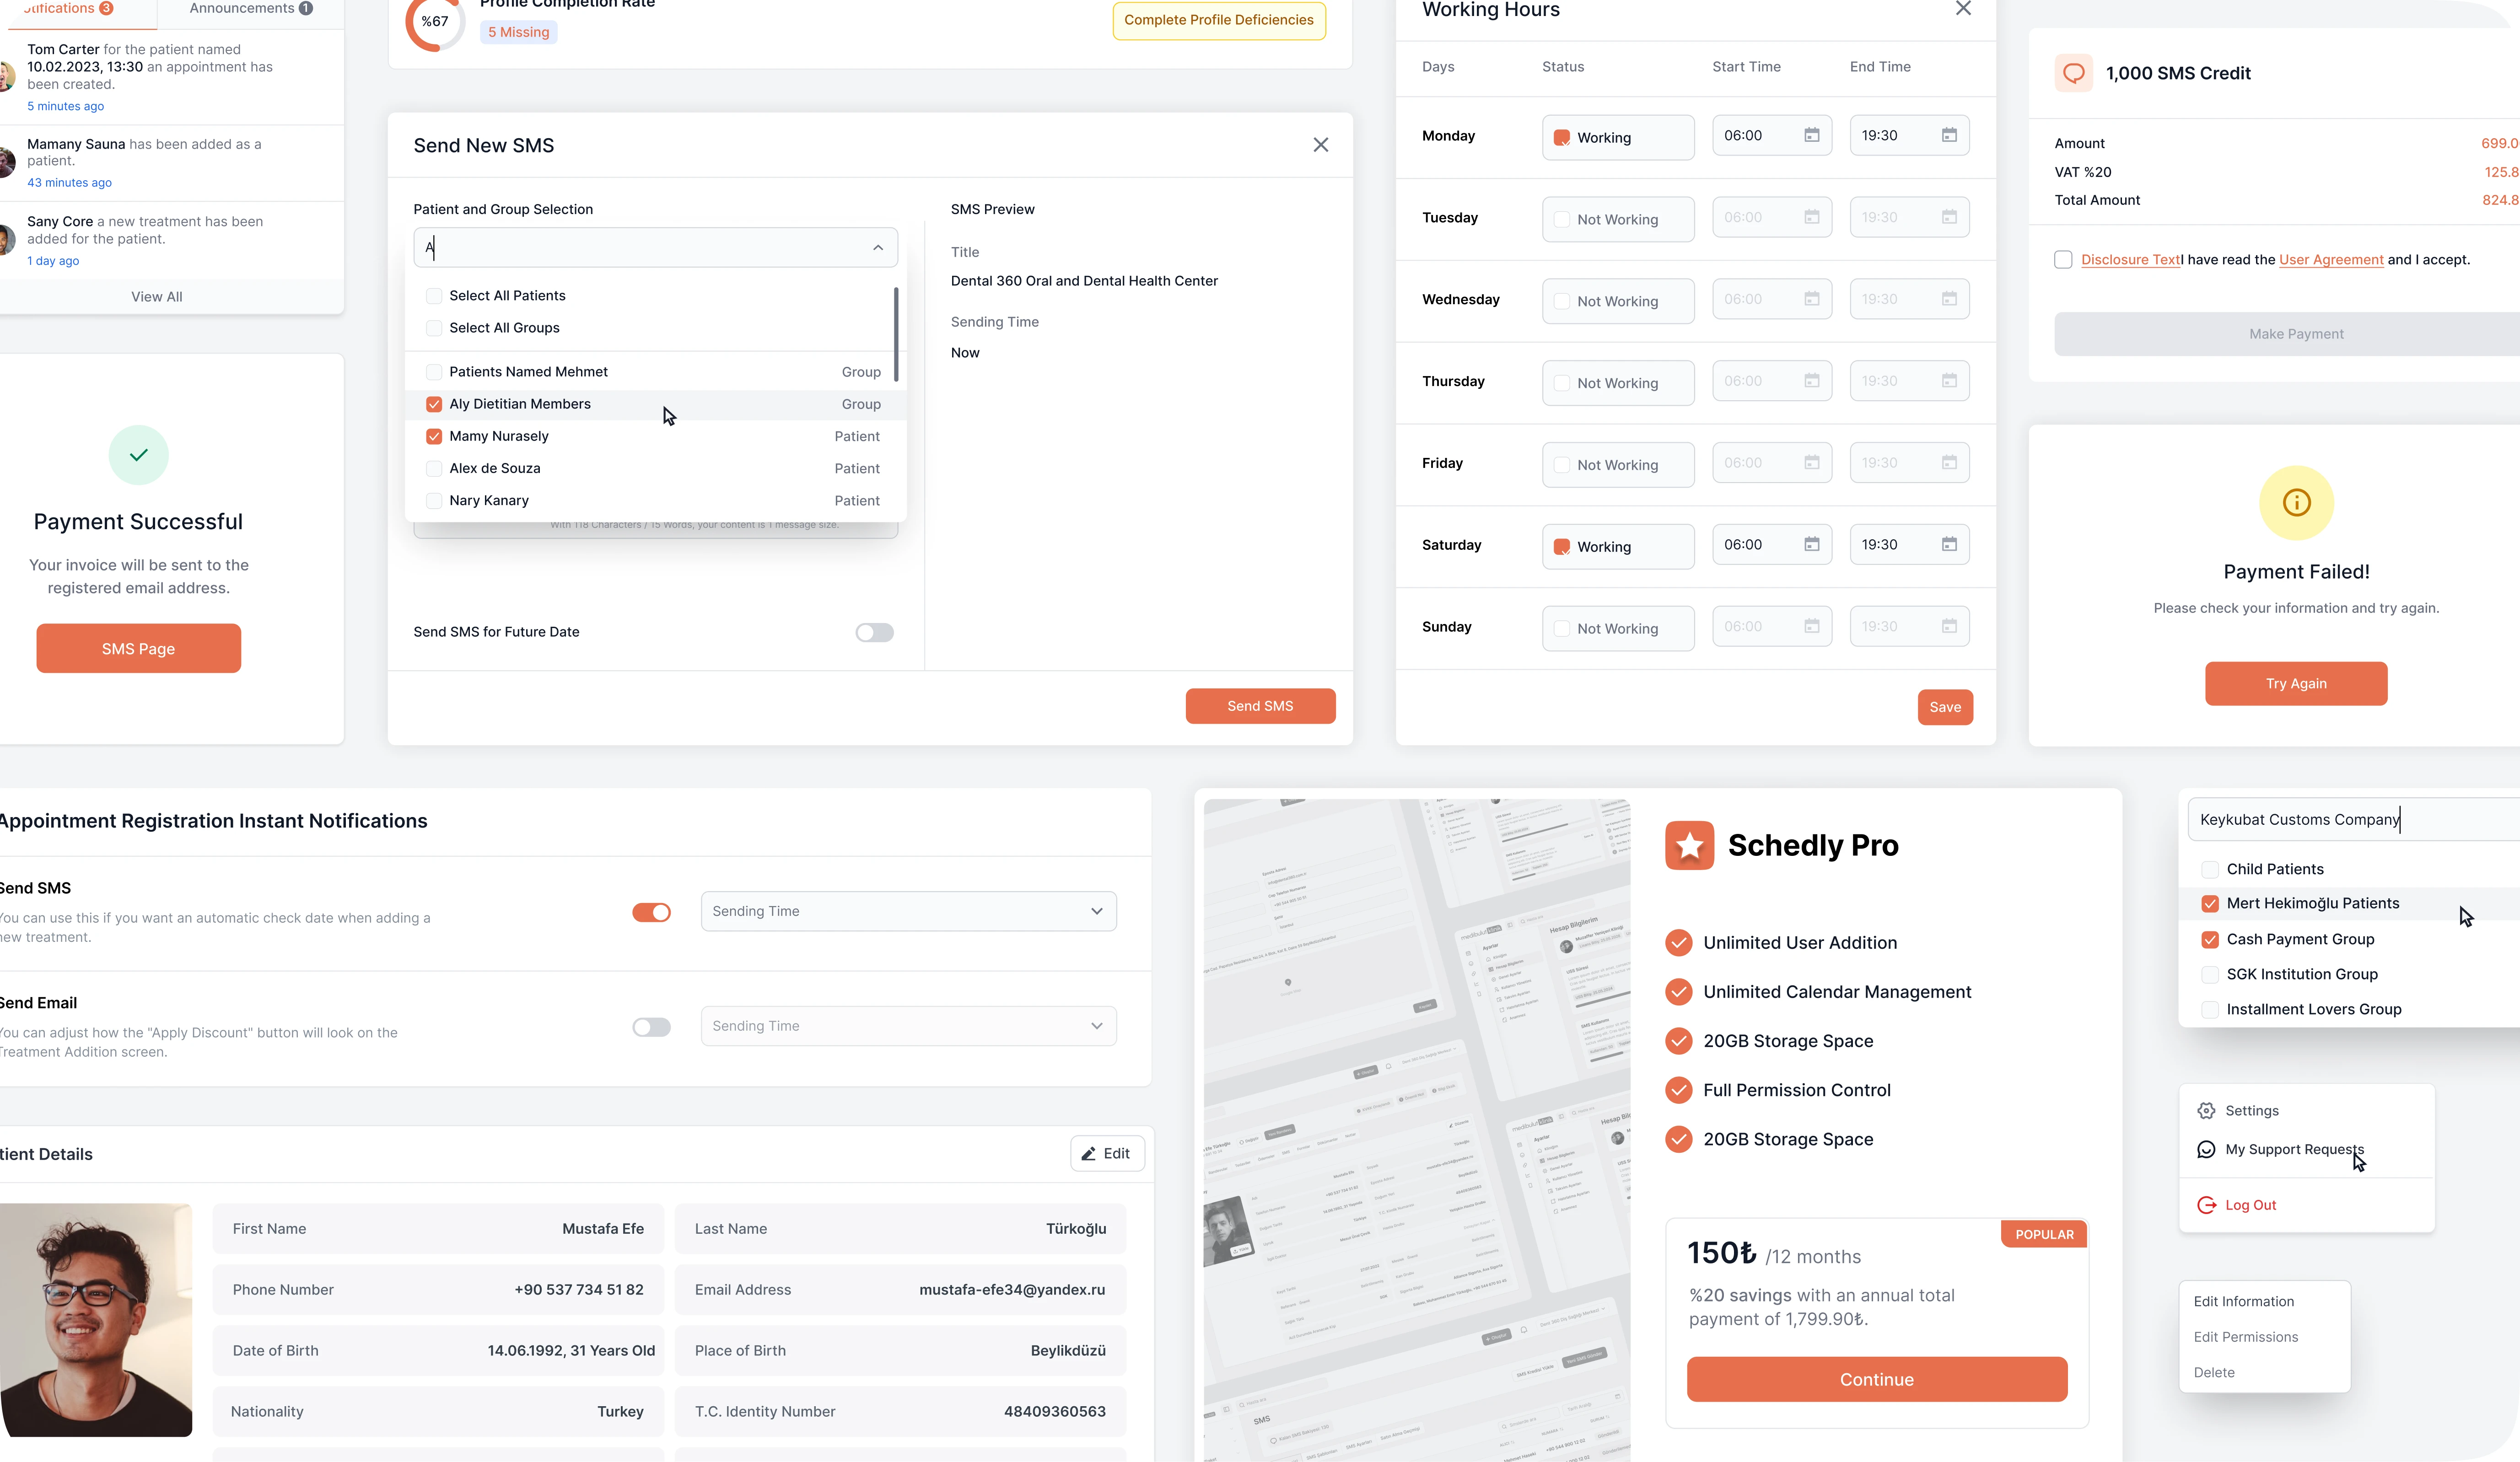Viewport: 2520px width, 1462px height.
Task: Click the Schedly Pro star logo icon
Action: pyautogui.click(x=1689, y=846)
